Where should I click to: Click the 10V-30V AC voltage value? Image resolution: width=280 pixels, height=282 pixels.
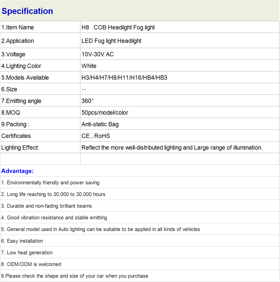[97, 54]
